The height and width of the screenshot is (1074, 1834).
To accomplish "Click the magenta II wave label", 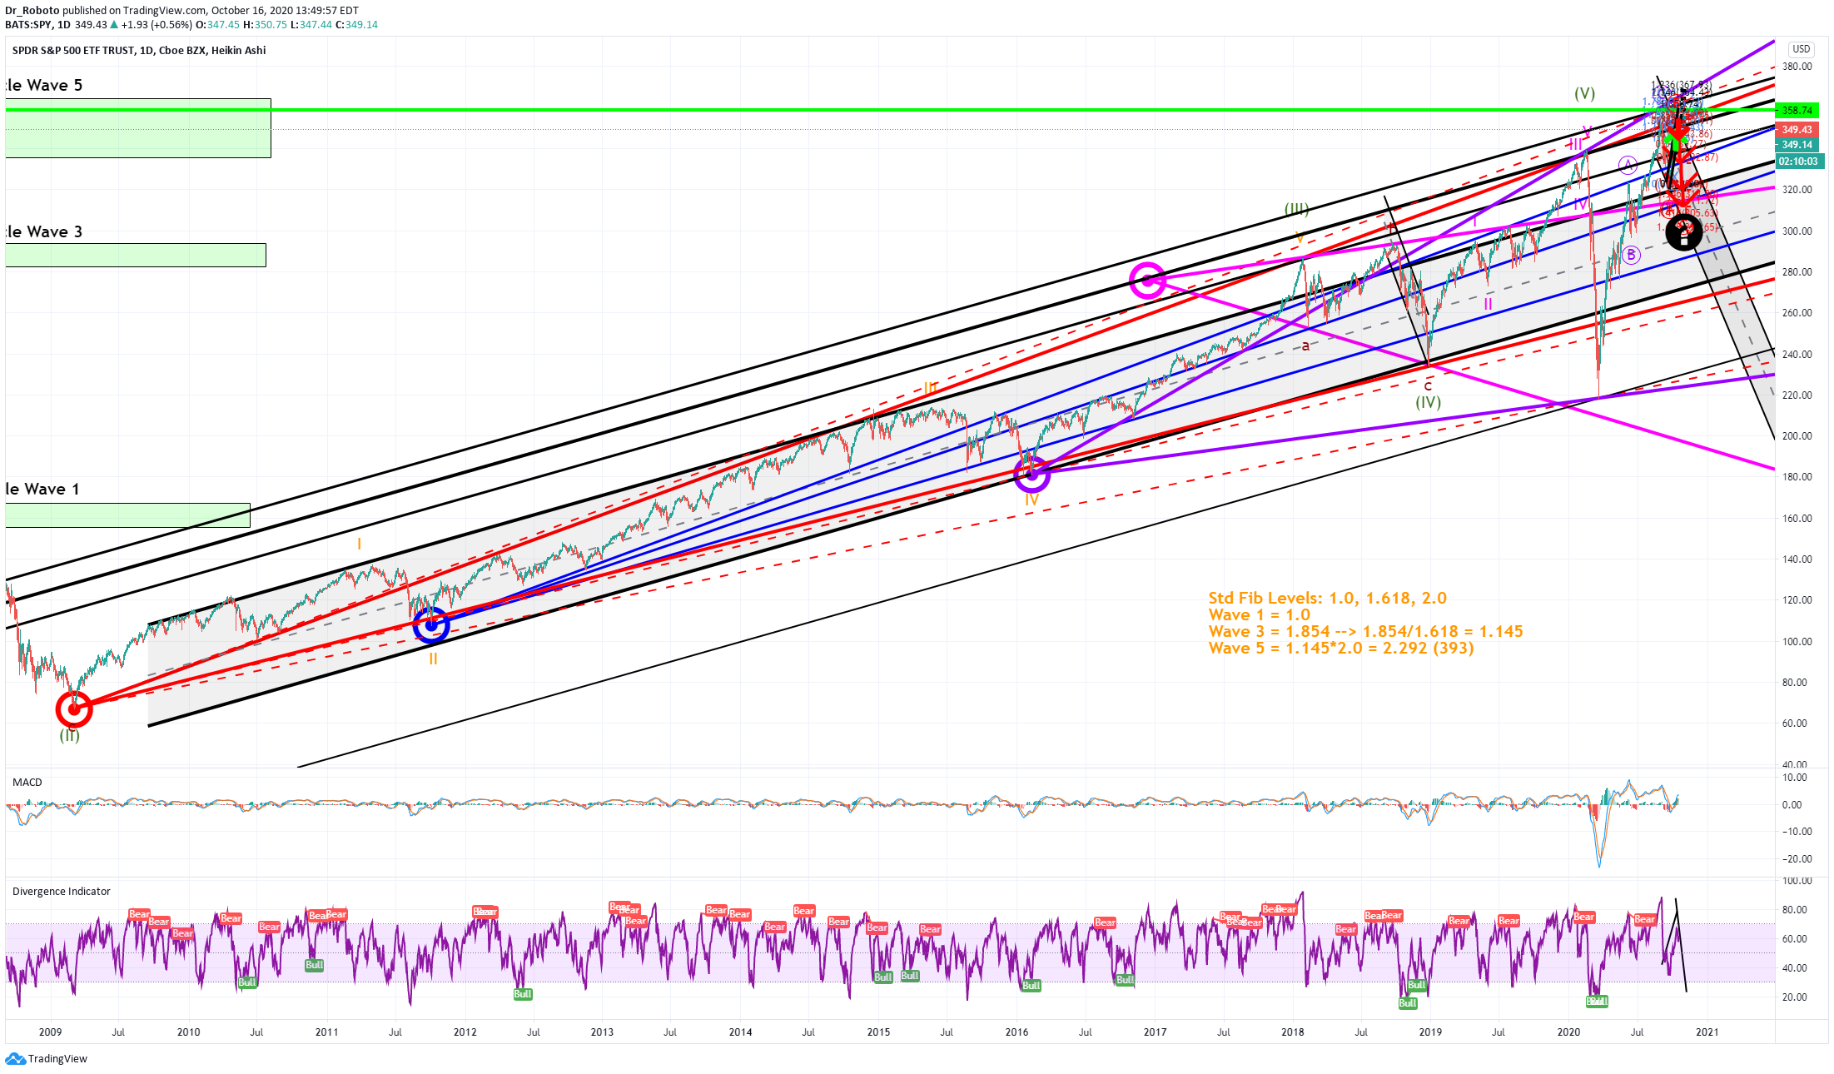I will (x=1488, y=305).
